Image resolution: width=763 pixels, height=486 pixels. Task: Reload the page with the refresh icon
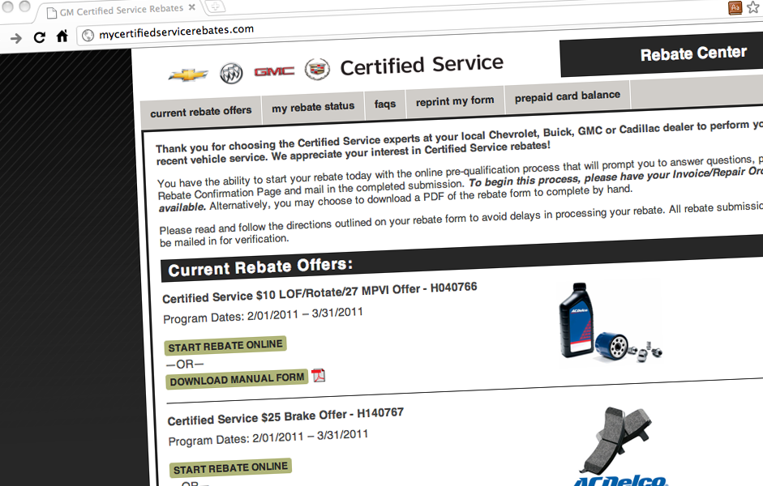(39, 37)
